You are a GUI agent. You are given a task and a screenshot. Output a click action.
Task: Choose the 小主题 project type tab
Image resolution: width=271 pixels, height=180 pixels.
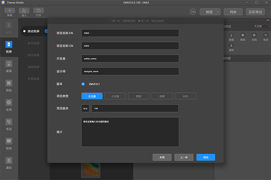(x=115, y=96)
